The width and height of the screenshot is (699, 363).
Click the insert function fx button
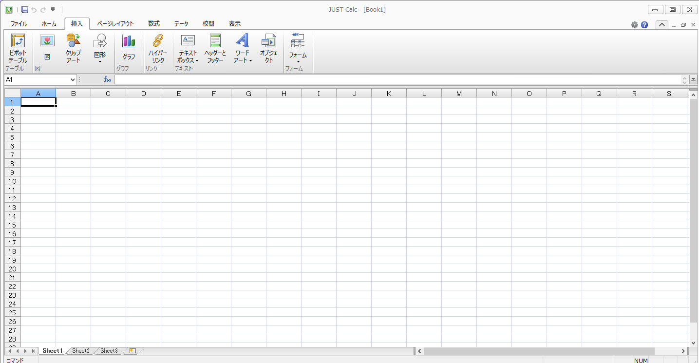[x=107, y=79]
